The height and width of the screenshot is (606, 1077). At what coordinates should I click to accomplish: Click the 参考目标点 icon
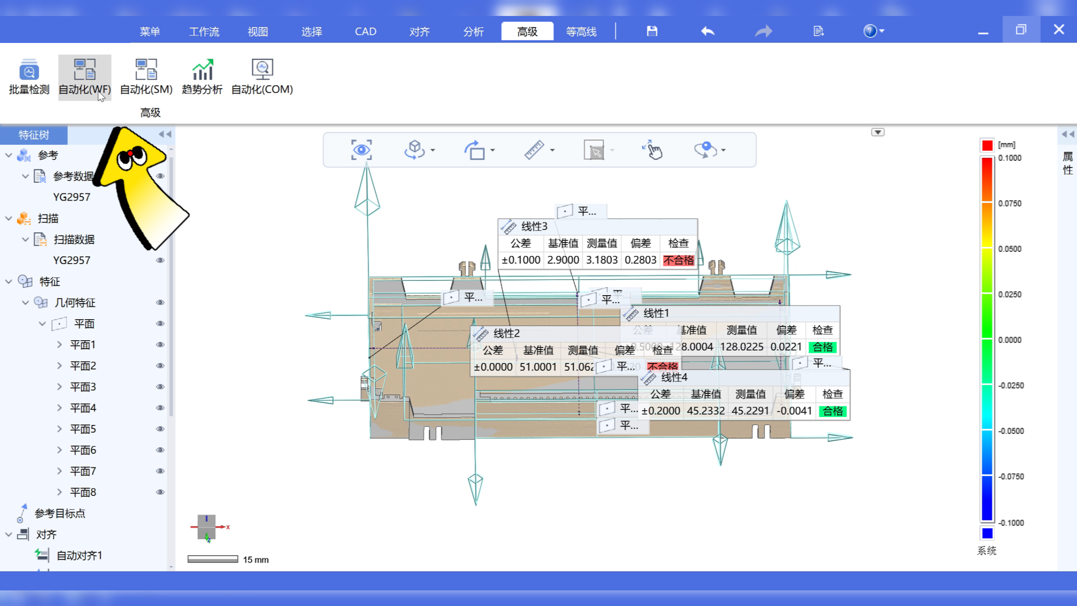[x=22, y=513]
